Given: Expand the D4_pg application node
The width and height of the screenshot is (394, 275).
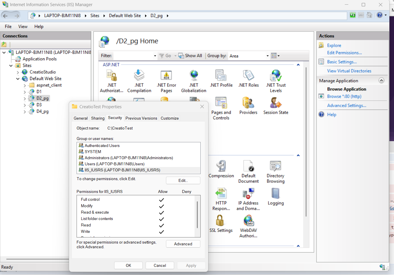Looking at the screenshot, I should (x=25, y=112).
